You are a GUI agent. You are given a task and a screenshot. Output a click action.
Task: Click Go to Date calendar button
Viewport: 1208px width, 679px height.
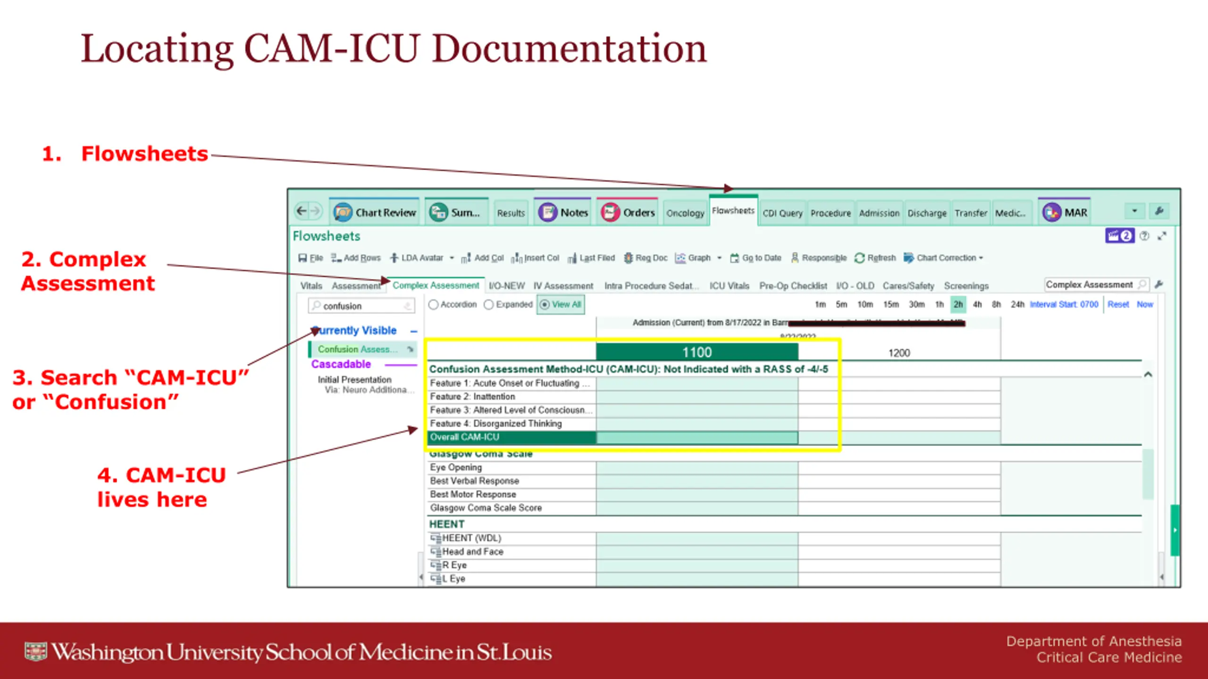755,258
